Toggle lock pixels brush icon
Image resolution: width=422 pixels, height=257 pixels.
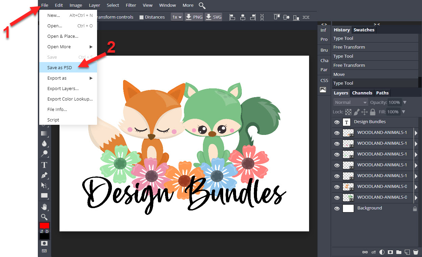(x=356, y=112)
